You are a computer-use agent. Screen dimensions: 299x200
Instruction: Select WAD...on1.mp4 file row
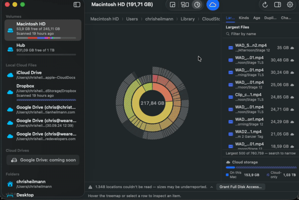[261, 122]
